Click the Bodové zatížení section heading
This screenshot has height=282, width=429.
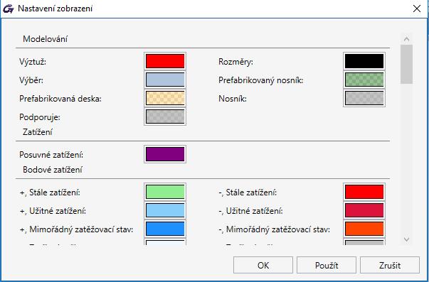tap(53, 170)
